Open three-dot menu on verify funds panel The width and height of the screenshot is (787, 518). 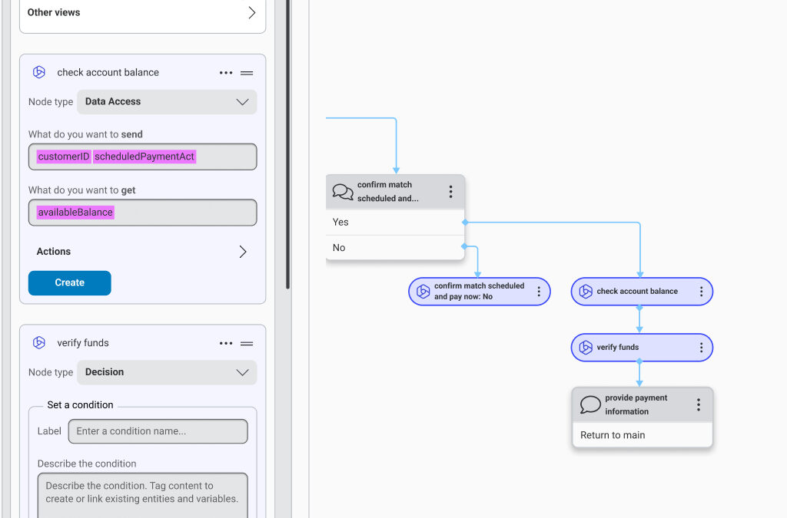point(225,344)
